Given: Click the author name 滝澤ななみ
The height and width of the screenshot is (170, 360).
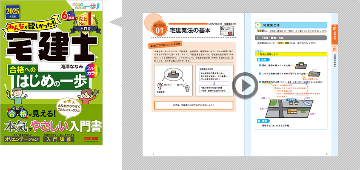Looking at the screenshot, I should [71, 66].
